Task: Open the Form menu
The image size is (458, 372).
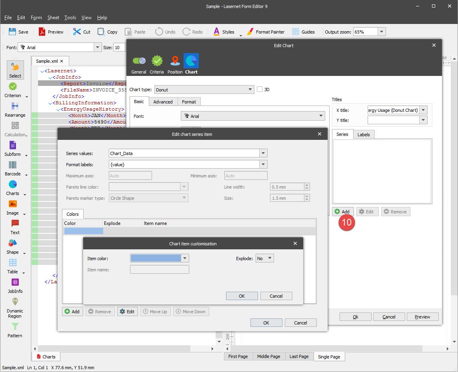Action: [x=36, y=18]
